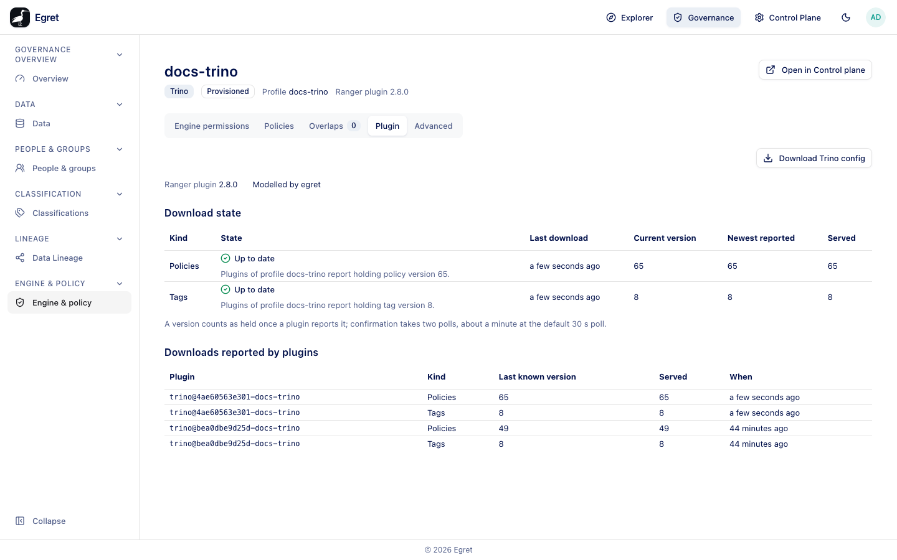The width and height of the screenshot is (897, 560).
Task: Collapse the Governance Overview section chevron
Action: [120, 55]
